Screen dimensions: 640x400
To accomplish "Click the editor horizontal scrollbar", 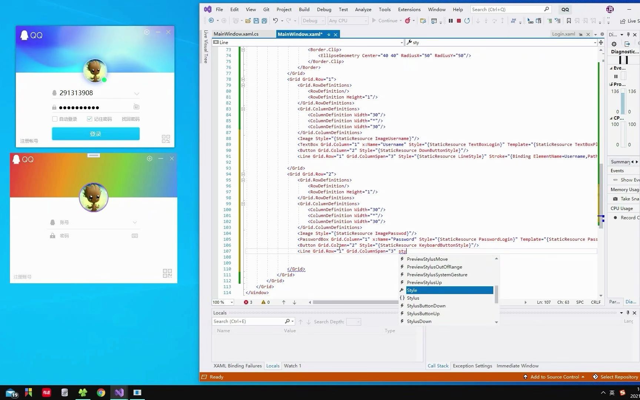I will click(355, 302).
